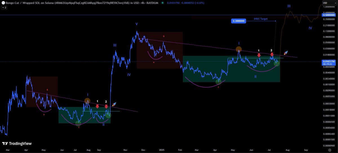Select the red down arrow under 1 near June 2025
The height and width of the screenshot is (153, 338).
tap(259, 56)
